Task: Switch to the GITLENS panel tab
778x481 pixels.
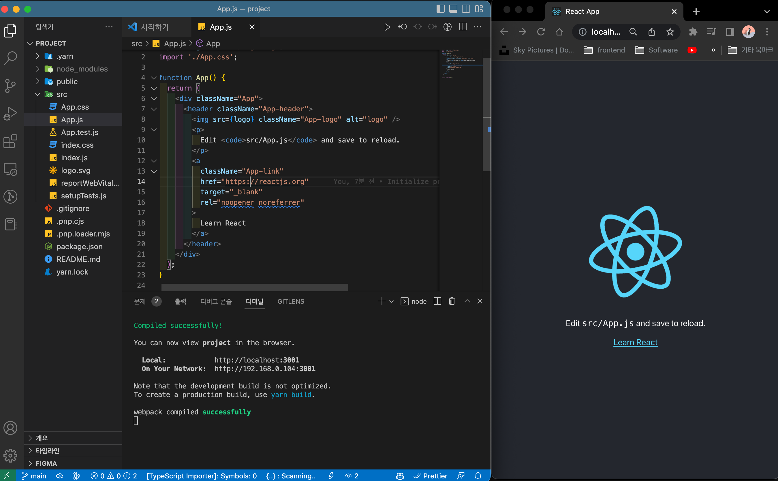Action: point(291,301)
